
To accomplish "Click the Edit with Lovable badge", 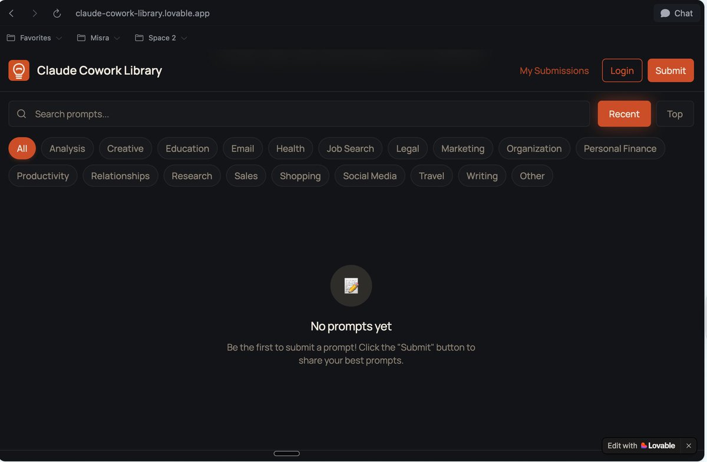I will pos(641,445).
